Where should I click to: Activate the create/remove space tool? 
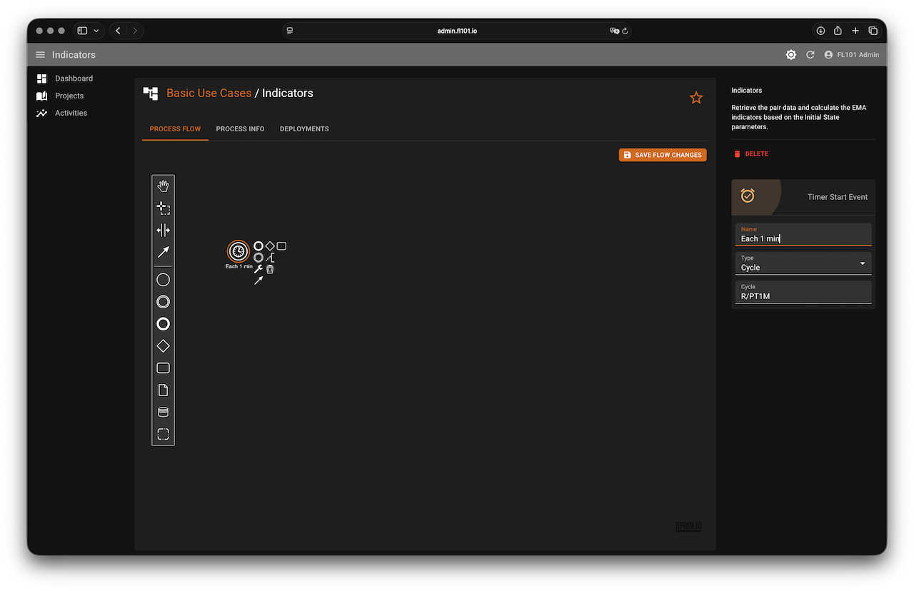163,230
